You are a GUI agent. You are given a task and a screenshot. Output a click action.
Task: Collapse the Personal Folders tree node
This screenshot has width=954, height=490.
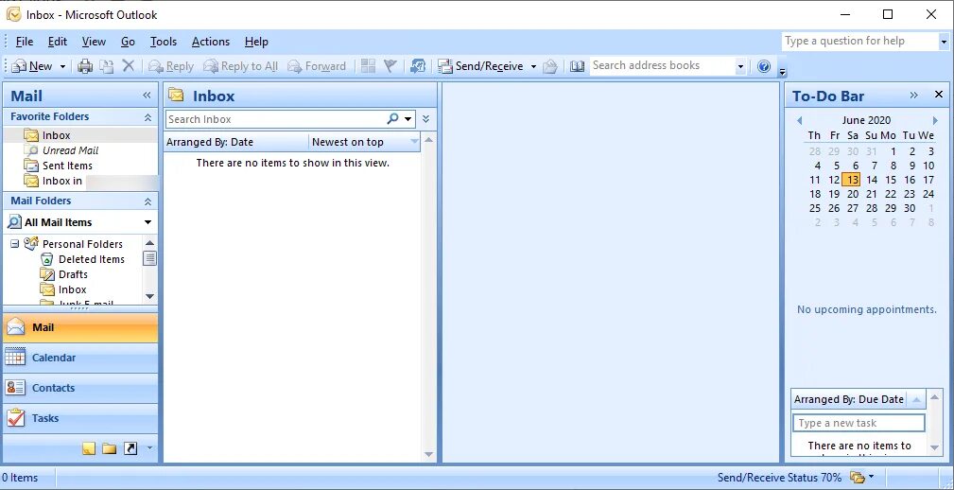pyautogui.click(x=14, y=244)
